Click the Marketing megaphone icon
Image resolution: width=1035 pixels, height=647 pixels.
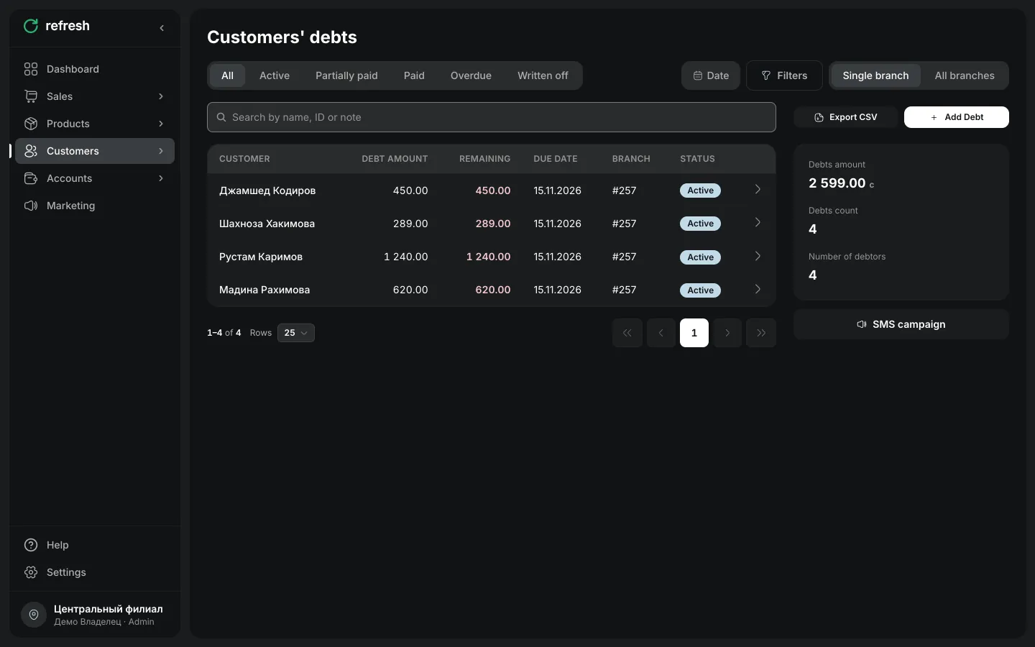pos(31,206)
